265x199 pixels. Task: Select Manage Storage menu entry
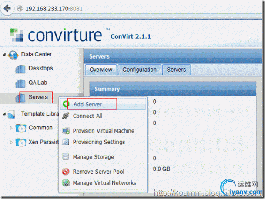103,157
